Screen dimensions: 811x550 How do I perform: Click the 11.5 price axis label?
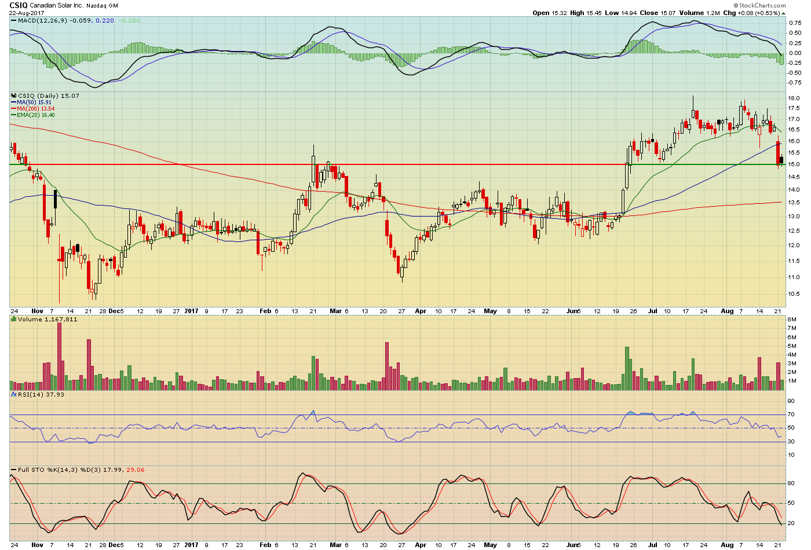(794, 261)
